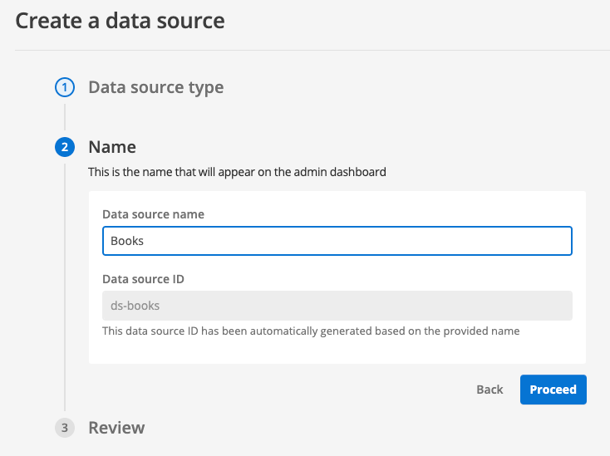
Task: Click the step 2 numbered circle
Action: coord(64,148)
